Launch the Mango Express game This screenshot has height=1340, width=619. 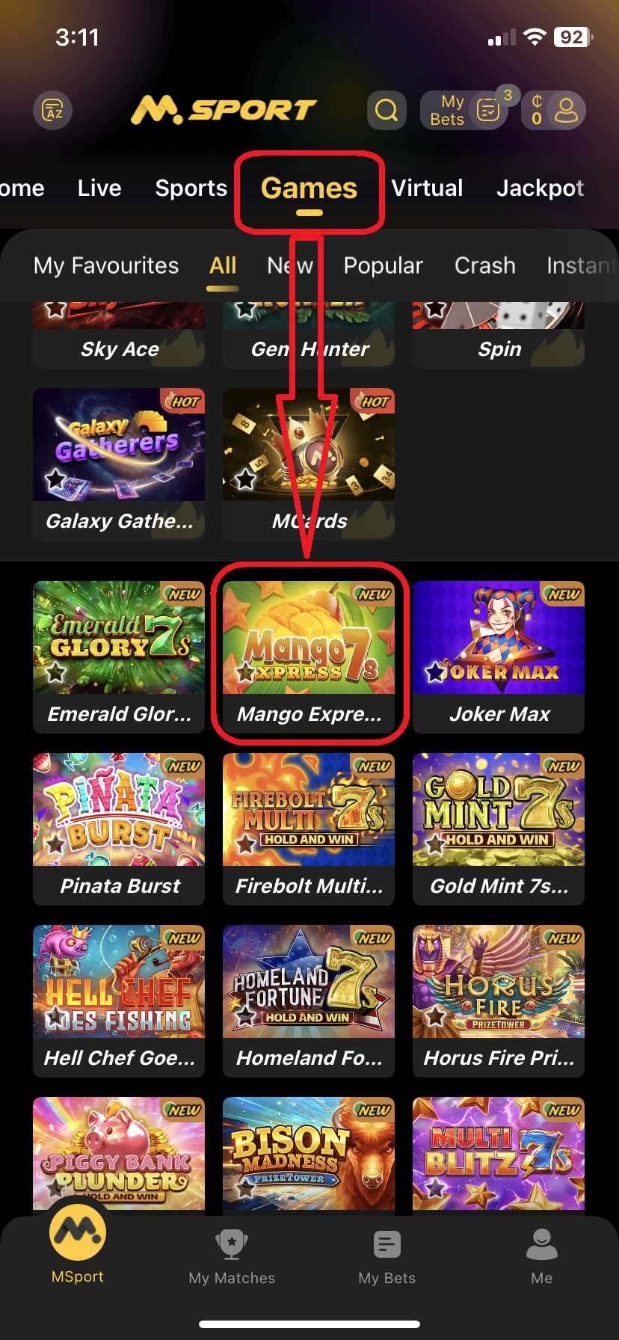click(309, 657)
